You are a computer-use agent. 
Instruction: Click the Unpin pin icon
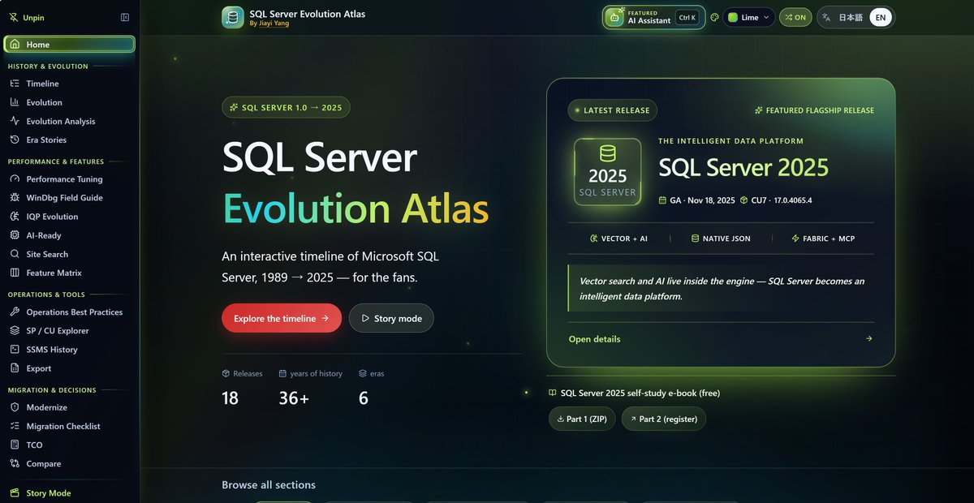point(13,17)
